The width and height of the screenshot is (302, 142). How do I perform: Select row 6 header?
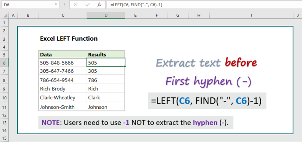tap(4, 63)
